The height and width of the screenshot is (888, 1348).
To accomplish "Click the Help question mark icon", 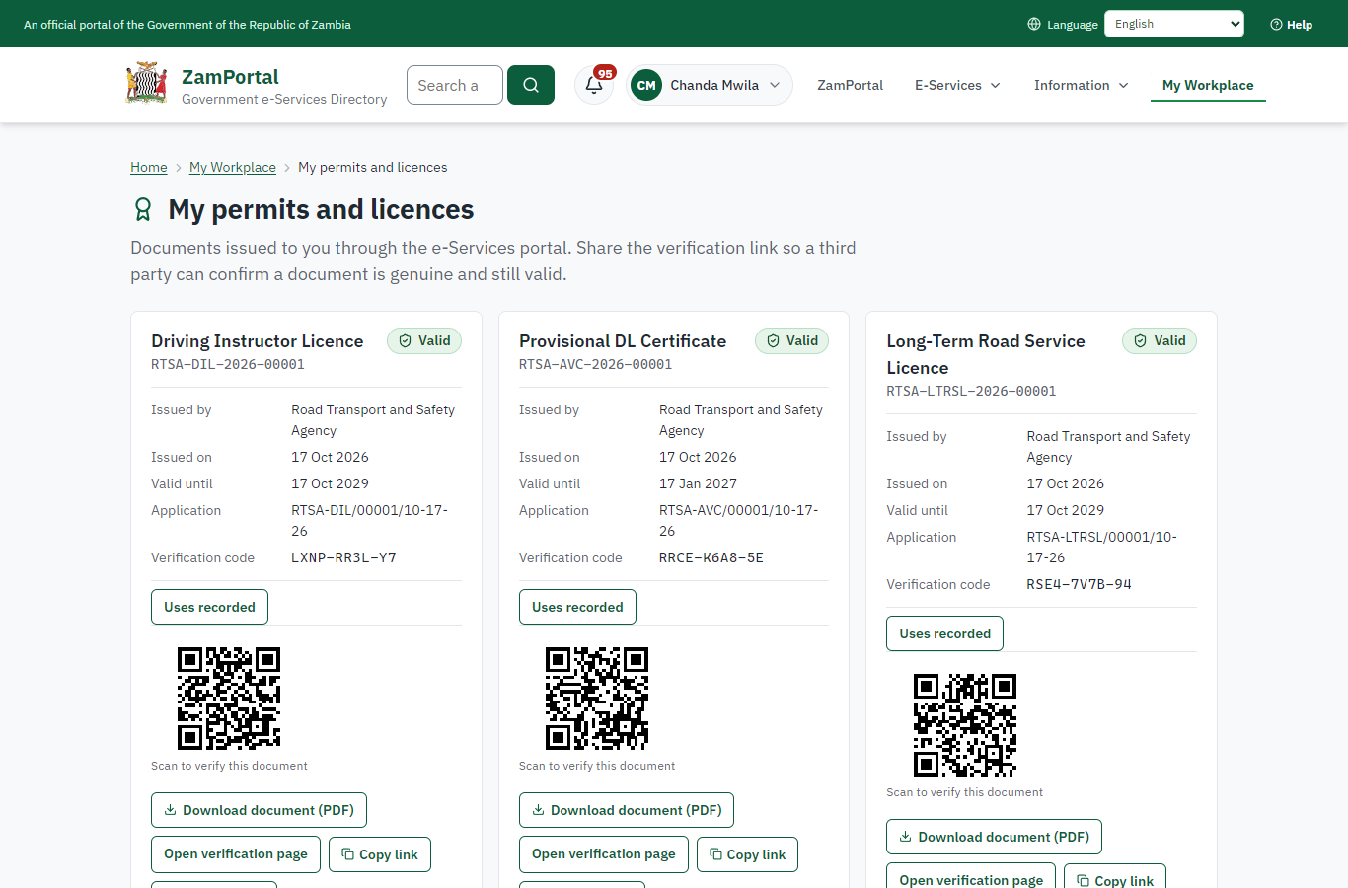I will pos(1276,25).
